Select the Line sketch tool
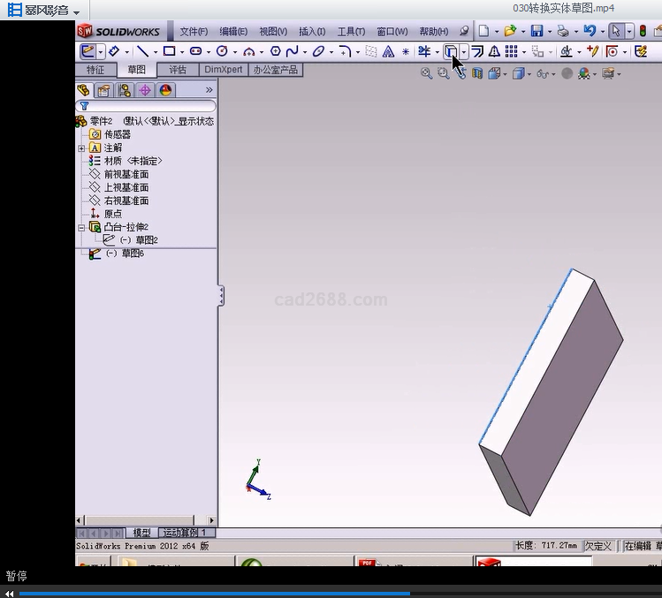 (x=142, y=52)
